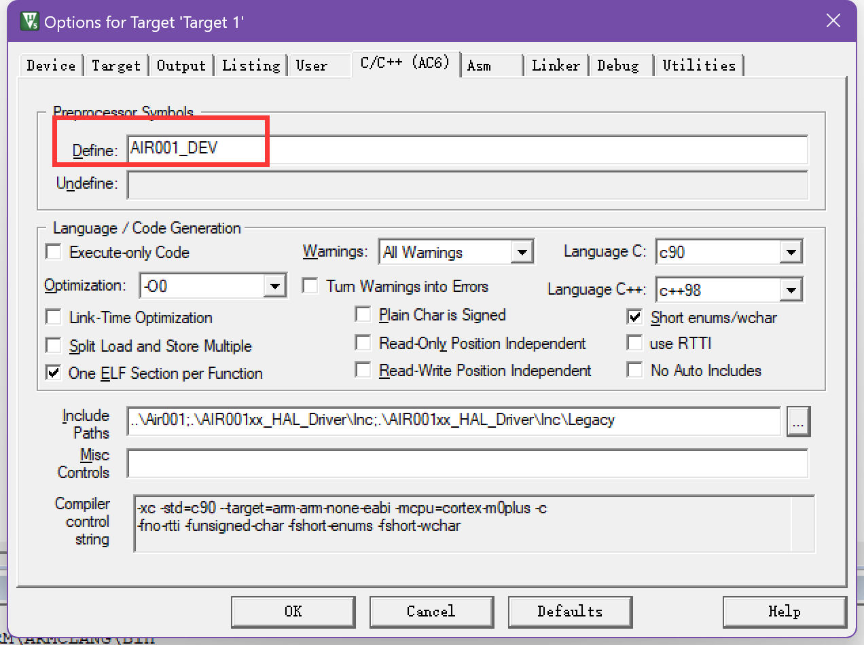This screenshot has width=864, height=645.
Task: Click the Define symbols input field
Action: [x=467, y=149]
